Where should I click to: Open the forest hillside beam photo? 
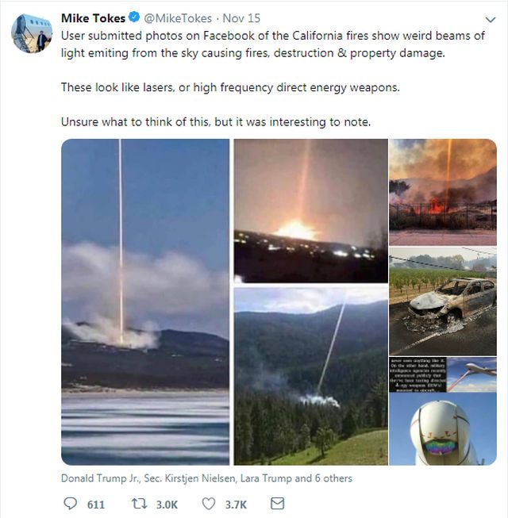click(x=310, y=375)
